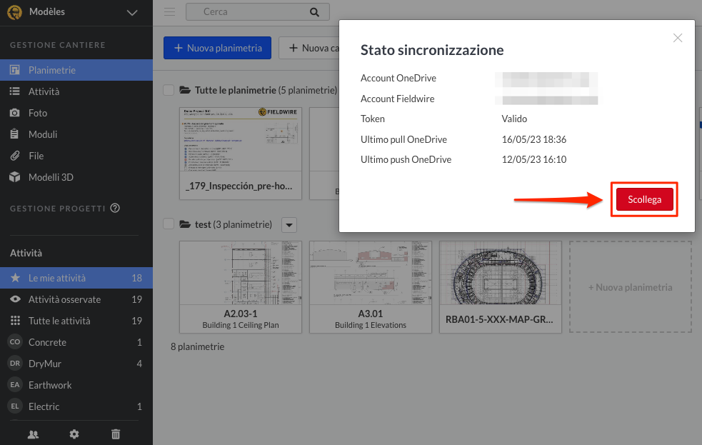The width and height of the screenshot is (702, 445).
Task: Expand the Modèles project dropdown chevron
Action: pyautogui.click(x=131, y=12)
